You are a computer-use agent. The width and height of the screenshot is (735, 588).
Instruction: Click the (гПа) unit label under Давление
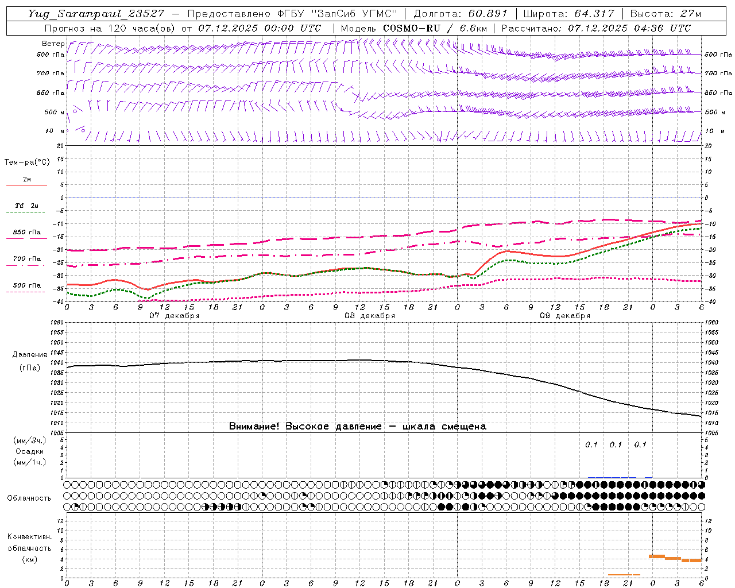[x=30, y=367]
